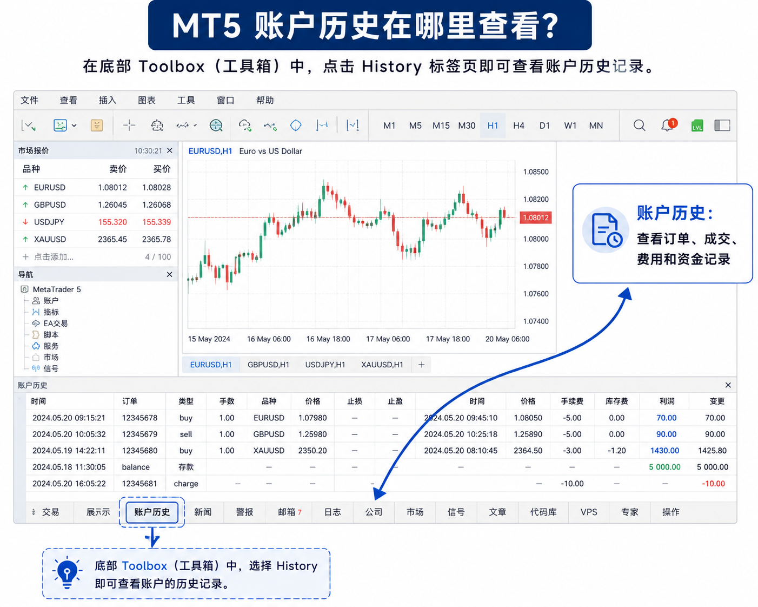Select the crosshair tool
The width and height of the screenshot is (758, 607).
[129, 126]
